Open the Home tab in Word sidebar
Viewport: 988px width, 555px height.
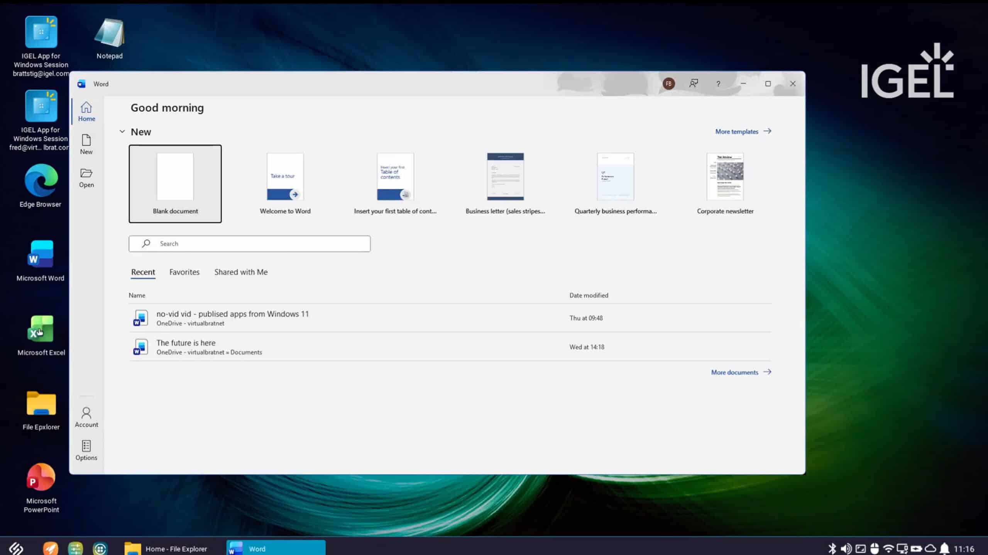click(86, 111)
